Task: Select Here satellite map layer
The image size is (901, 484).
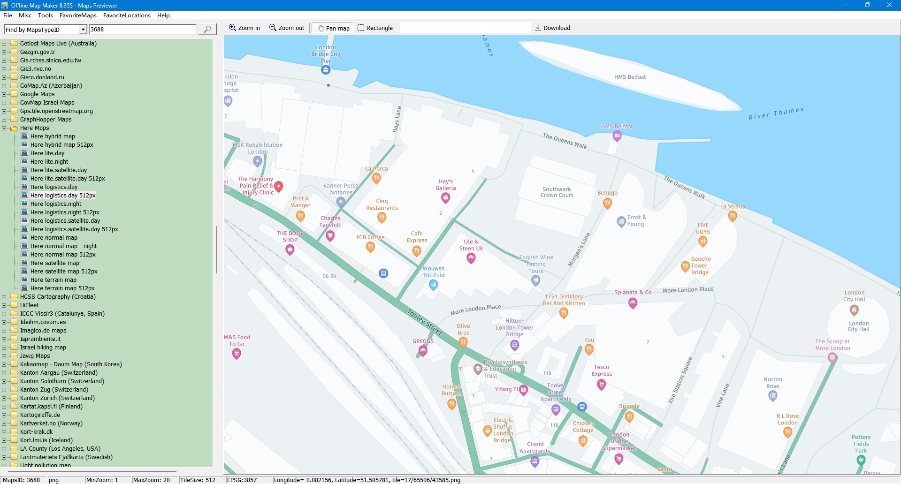Action: [54, 263]
